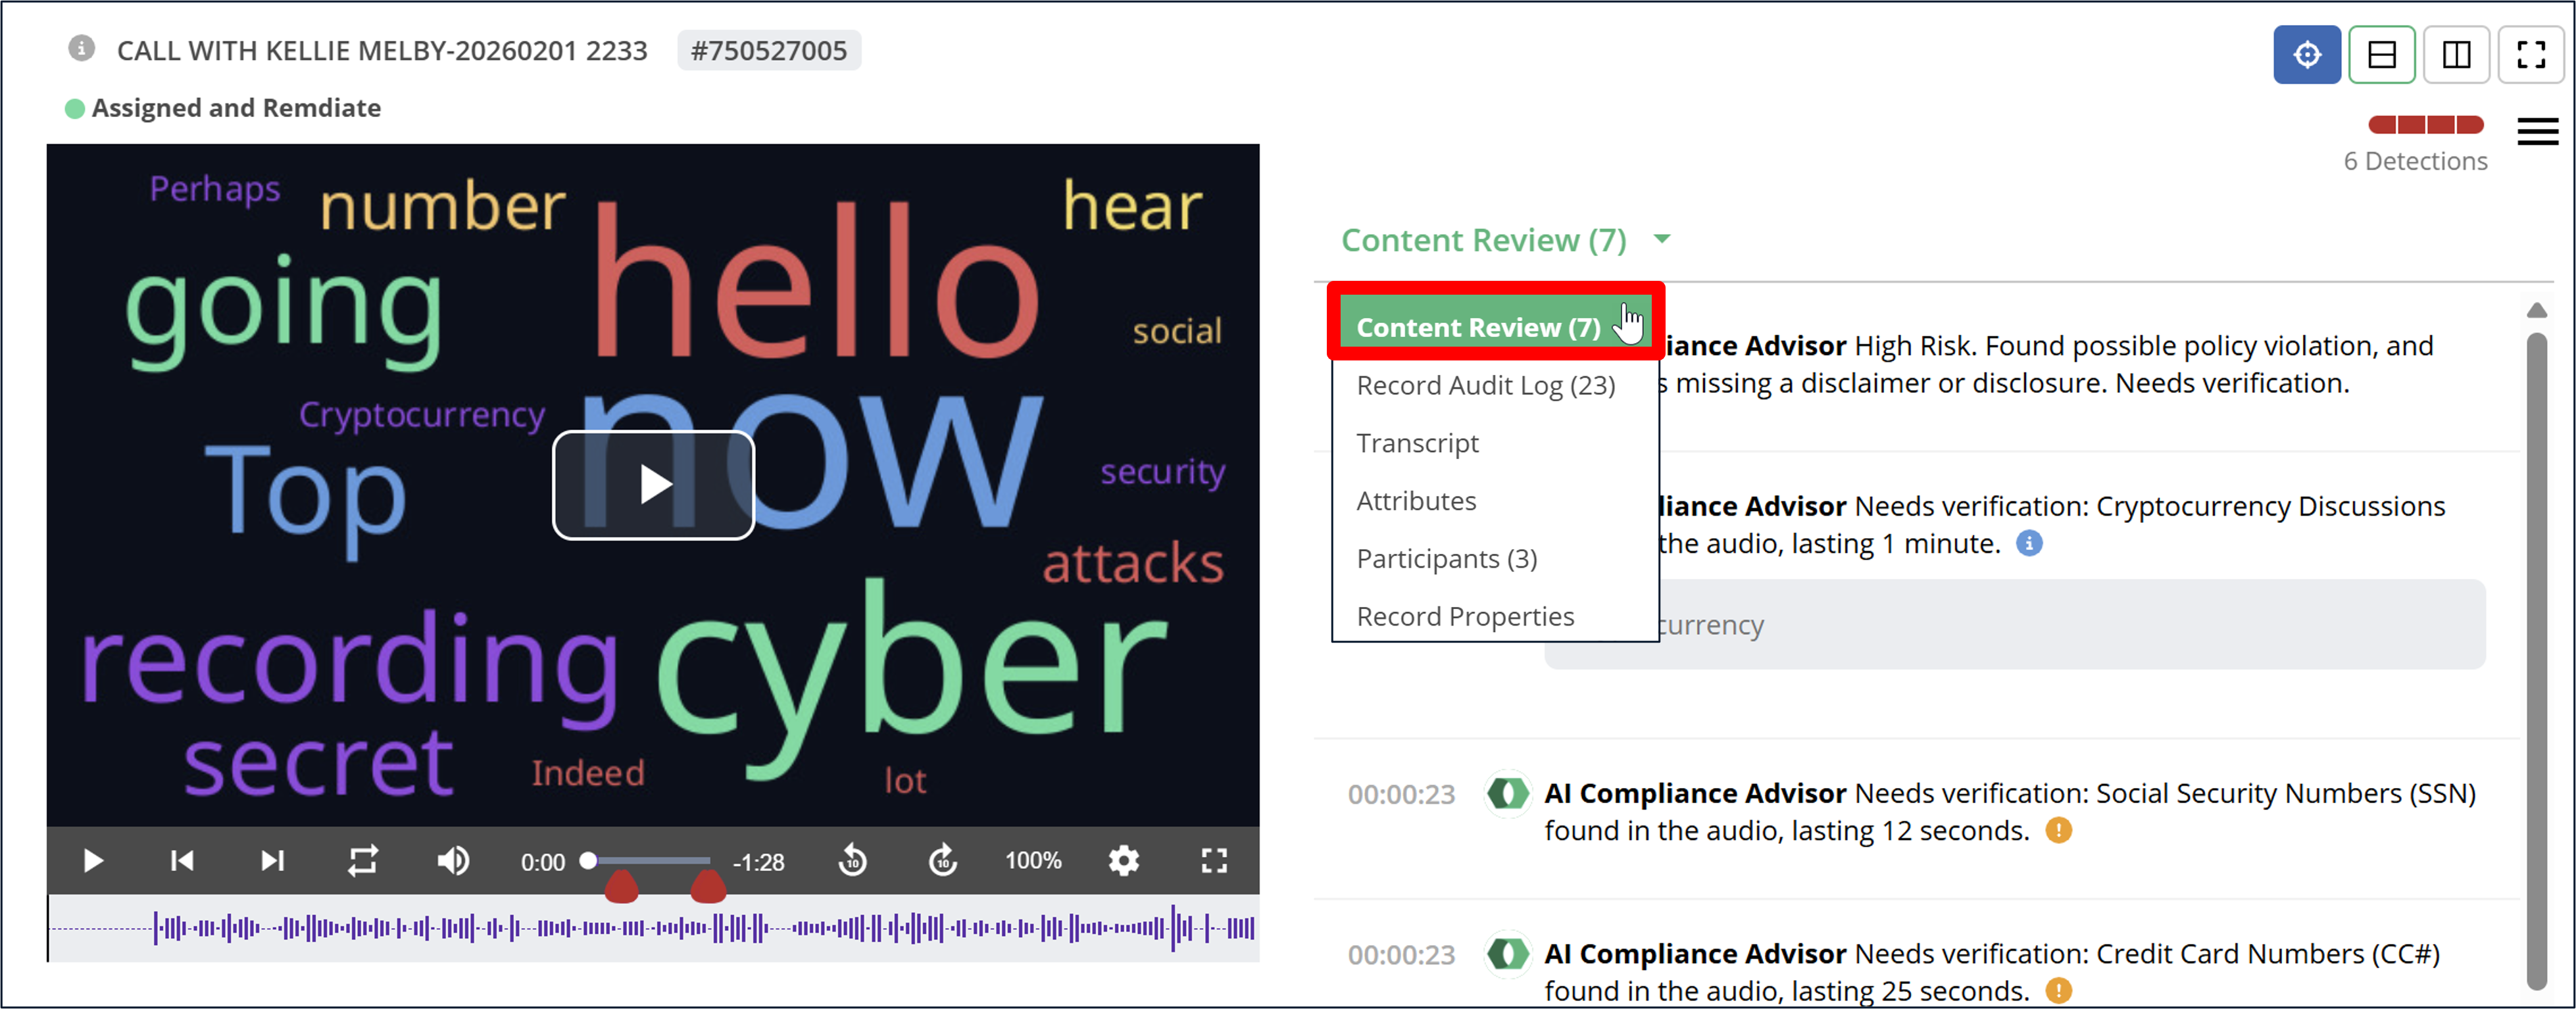Click the record info icon beside title
Viewport: 2576px width, 1009px height.
coord(81,49)
